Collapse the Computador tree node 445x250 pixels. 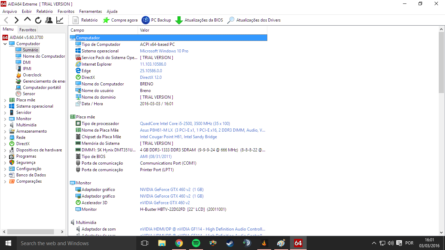point(5,44)
